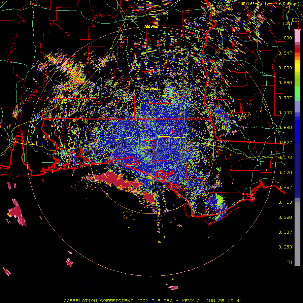Screen dimensions: 303x303
Task: Click the "DCC" label above the color scale
Action: point(296,20)
